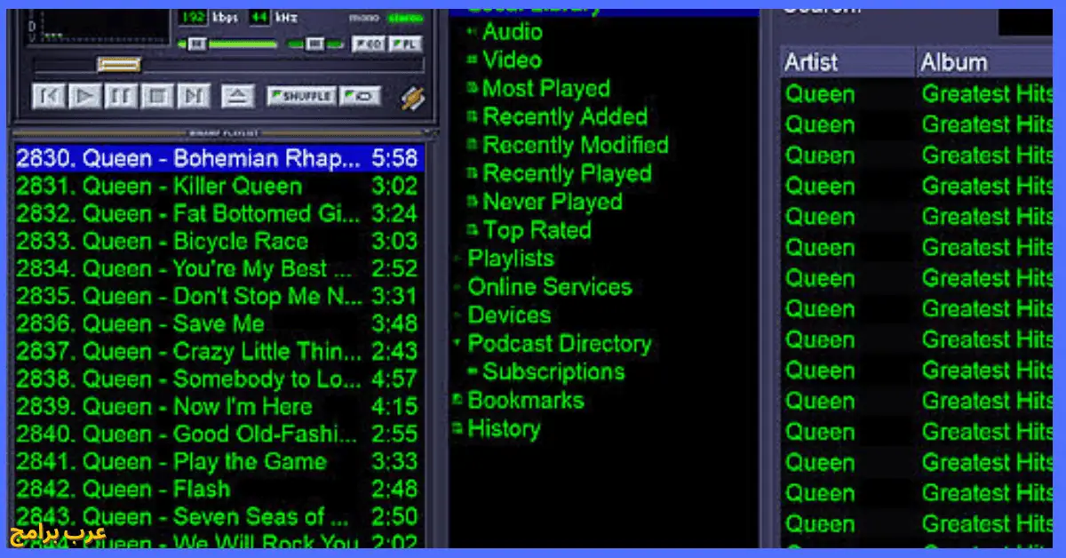Screen dimensions: 1066x558
Task: Select Video in the library tree
Action: point(512,60)
